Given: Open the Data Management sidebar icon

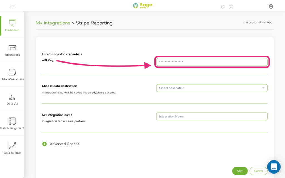Looking at the screenshot, I should pyautogui.click(x=12, y=121).
